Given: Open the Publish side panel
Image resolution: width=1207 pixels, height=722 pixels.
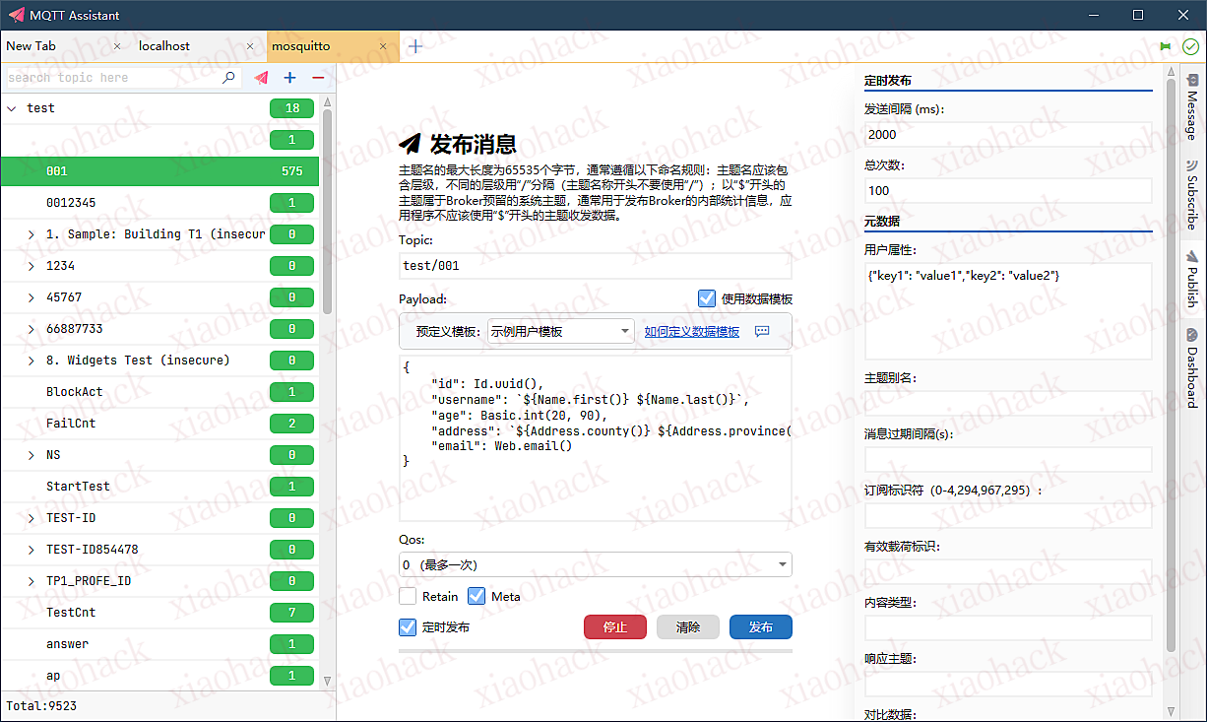Looking at the screenshot, I should click(x=1192, y=278).
